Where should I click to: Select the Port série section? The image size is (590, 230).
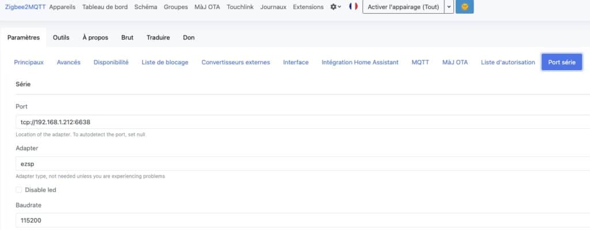click(x=562, y=62)
